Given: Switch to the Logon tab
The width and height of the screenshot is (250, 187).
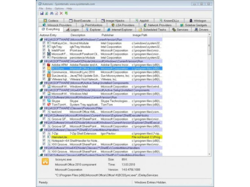Looking at the screenshot, I should [x=73, y=30].
